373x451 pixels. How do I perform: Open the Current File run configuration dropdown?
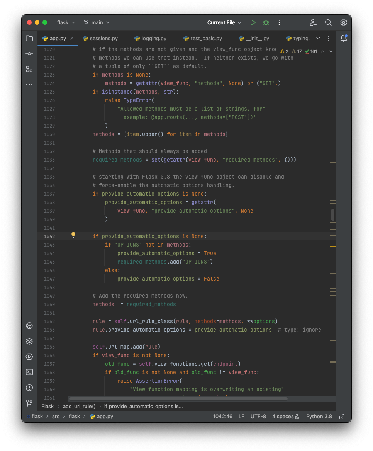click(x=224, y=22)
